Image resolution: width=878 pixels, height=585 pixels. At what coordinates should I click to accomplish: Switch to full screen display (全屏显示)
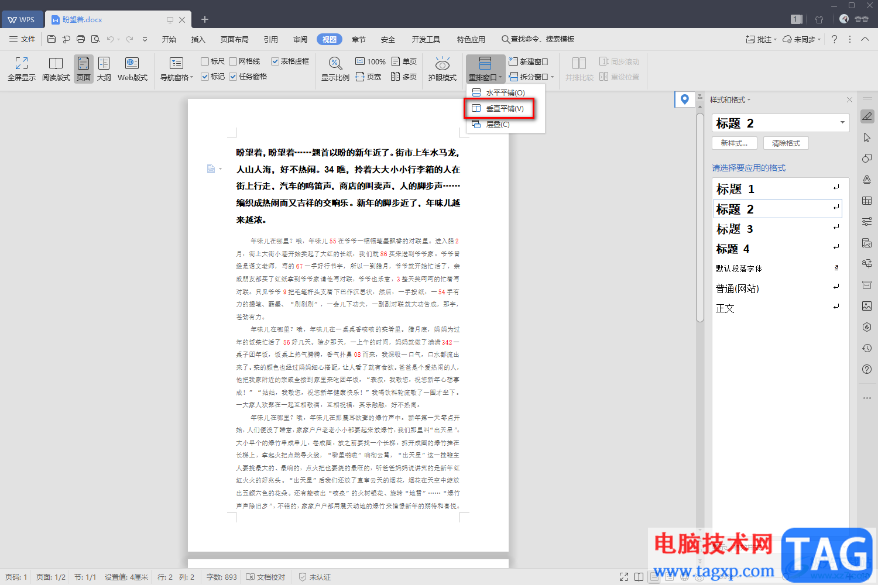22,69
